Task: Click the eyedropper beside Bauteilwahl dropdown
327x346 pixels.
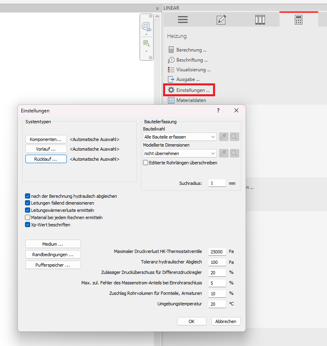Action: pyautogui.click(x=224, y=137)
